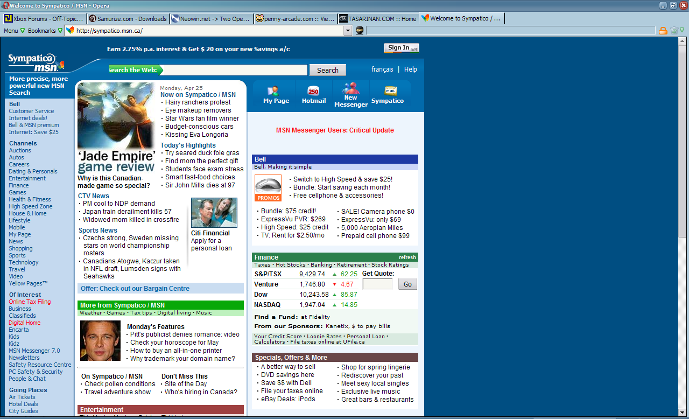Read 'Japan train derailment kills 57' story
The height and width of the screenshot is (419, 689).
(x=127, y=212)
